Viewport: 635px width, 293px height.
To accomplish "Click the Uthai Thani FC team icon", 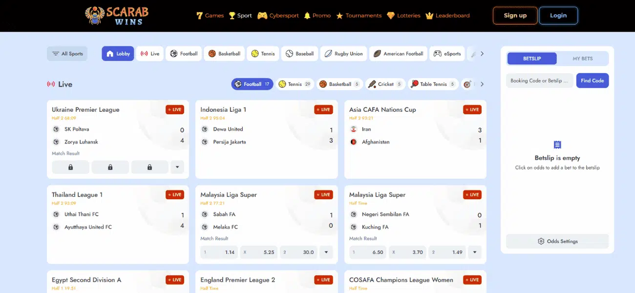I will 56,214.
